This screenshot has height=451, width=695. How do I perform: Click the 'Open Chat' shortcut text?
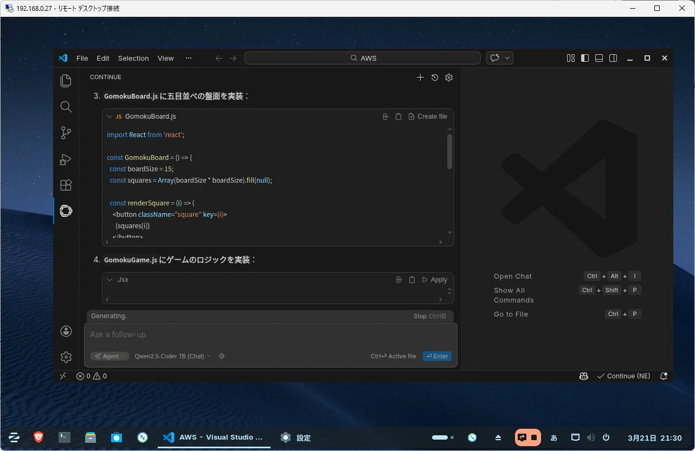(x=513, y=276)
